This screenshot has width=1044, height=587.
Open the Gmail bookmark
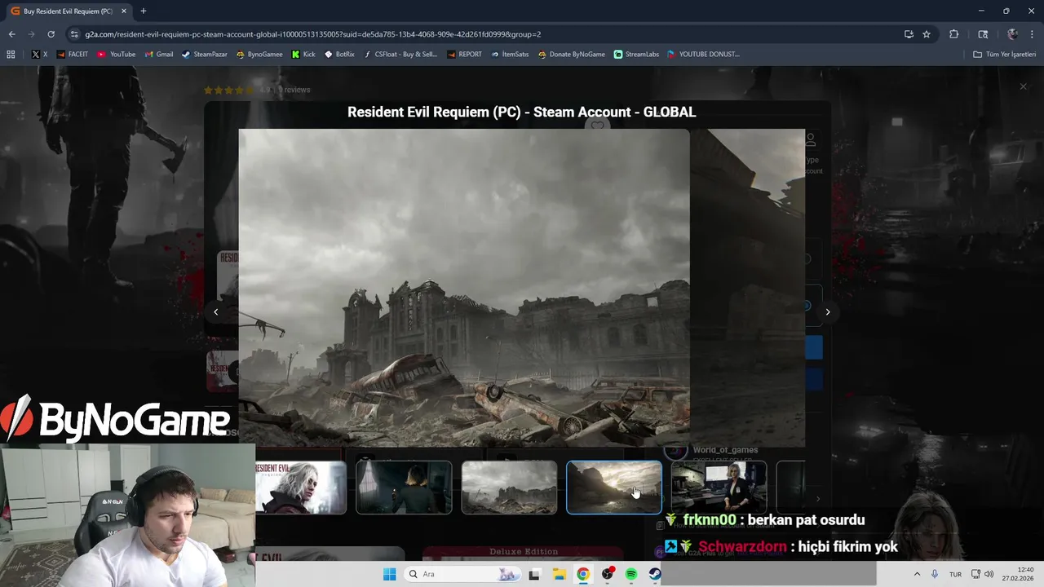159,55
